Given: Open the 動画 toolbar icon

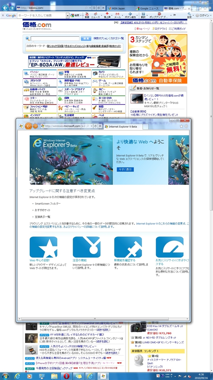Looking at the screenshot, I should [87, 15].
